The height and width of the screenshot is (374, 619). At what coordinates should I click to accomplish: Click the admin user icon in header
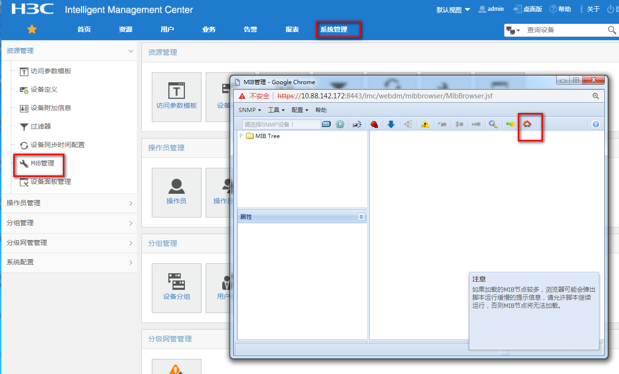(x=482, y=9)
